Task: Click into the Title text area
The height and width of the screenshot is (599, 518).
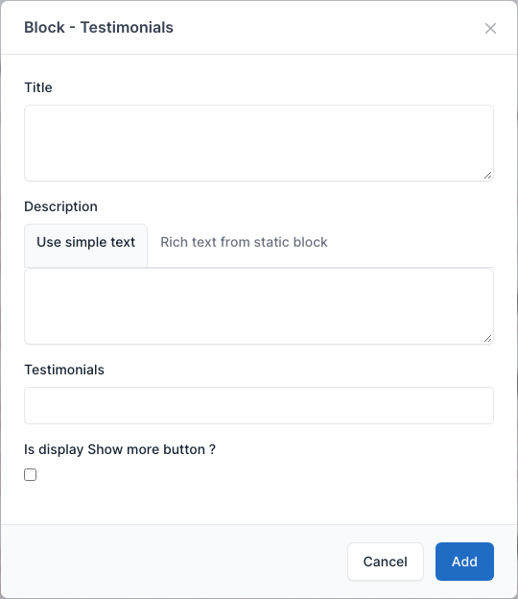Action: (x=259, y=143)
